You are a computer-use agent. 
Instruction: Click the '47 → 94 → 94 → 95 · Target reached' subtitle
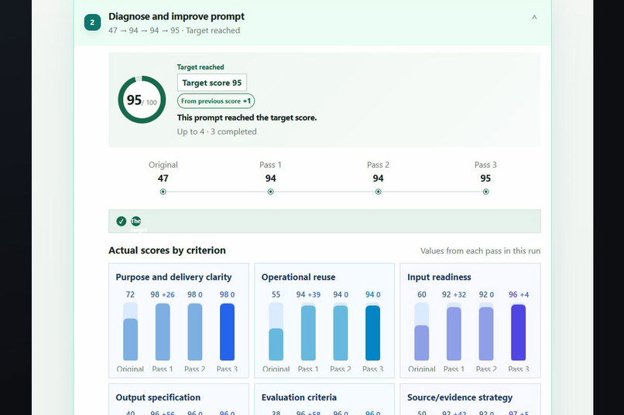(x=174, y=31)
